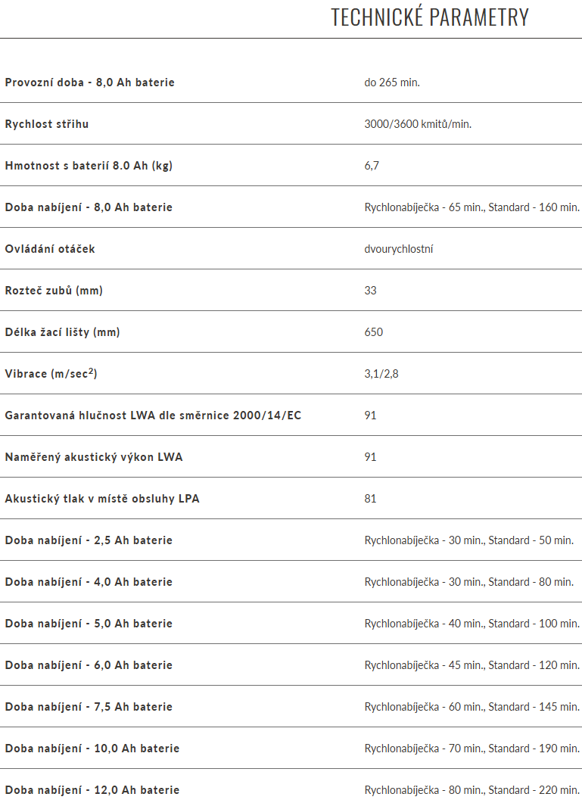Click the 'Naměřený akustický výkon LWA' label
The height and width of the screenshot is (803, 582).
(94, 456)
